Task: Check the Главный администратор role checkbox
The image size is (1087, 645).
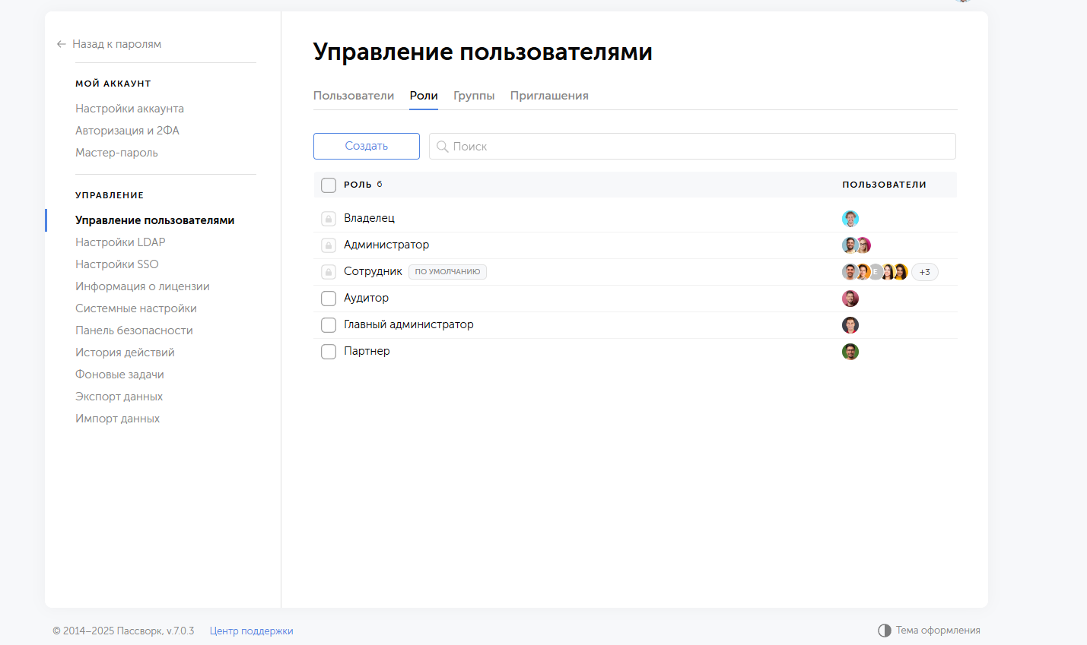Action: [329, 325]
